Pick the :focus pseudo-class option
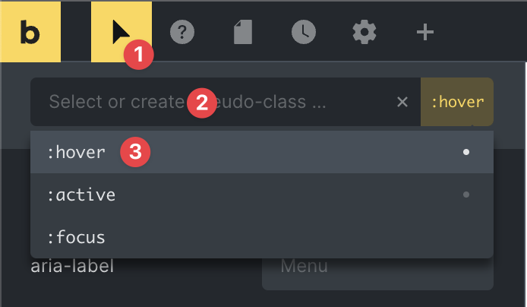This screenshot has height=307, width=527. pos(262,237)
